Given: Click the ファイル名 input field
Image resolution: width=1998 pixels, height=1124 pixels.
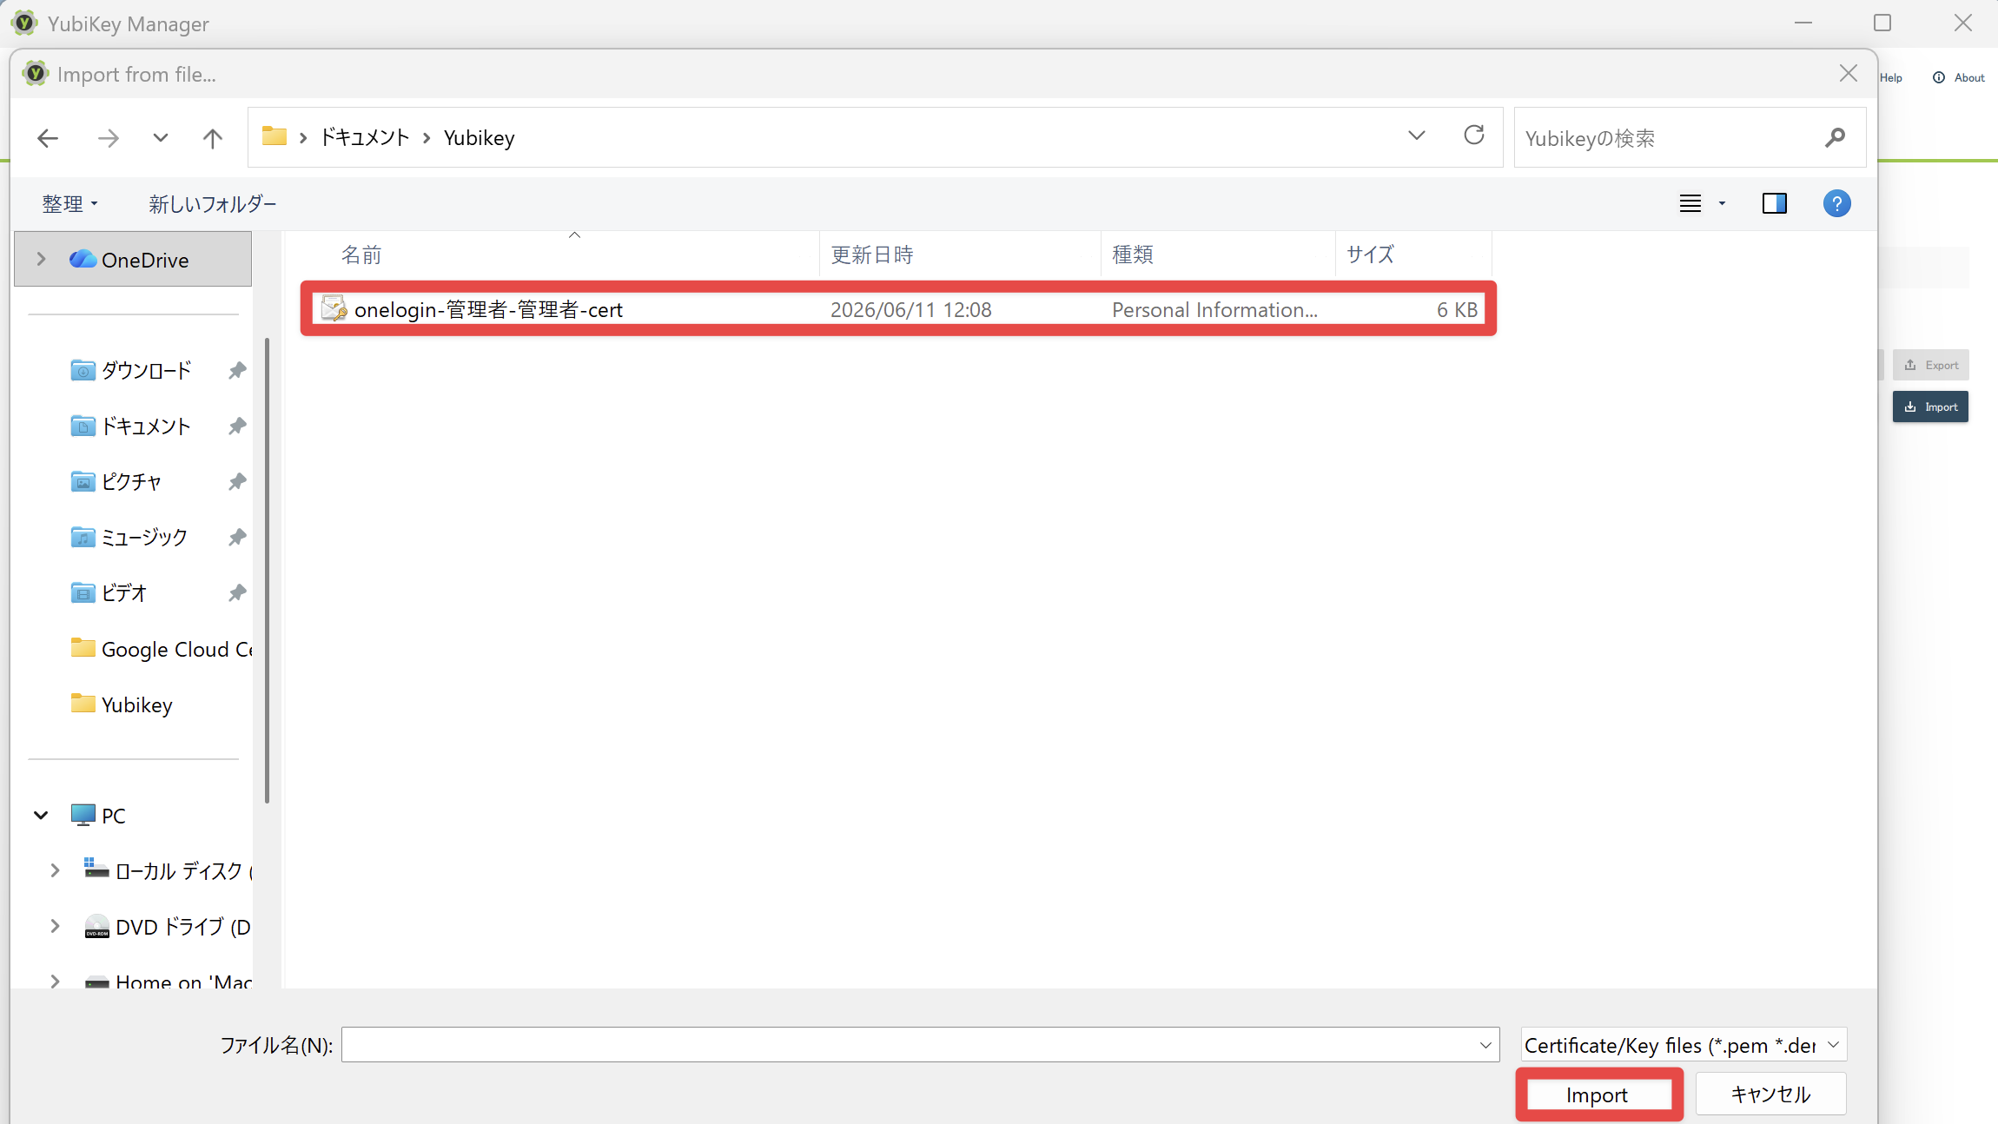Looking at the screenshot, I should tap(910, 1045).
